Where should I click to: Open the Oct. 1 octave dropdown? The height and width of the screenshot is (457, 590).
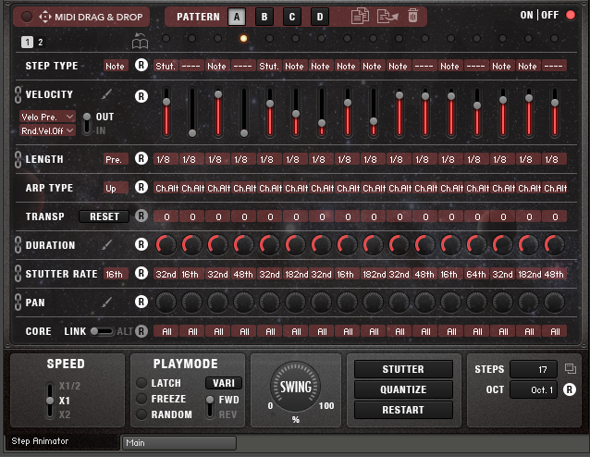pyautogui.click(x=534, y=389)
